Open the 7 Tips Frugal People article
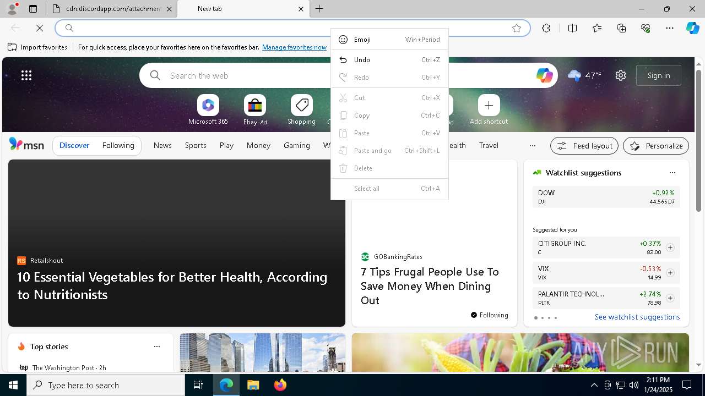The image size is (705, 396). click(x=430, y=286)
